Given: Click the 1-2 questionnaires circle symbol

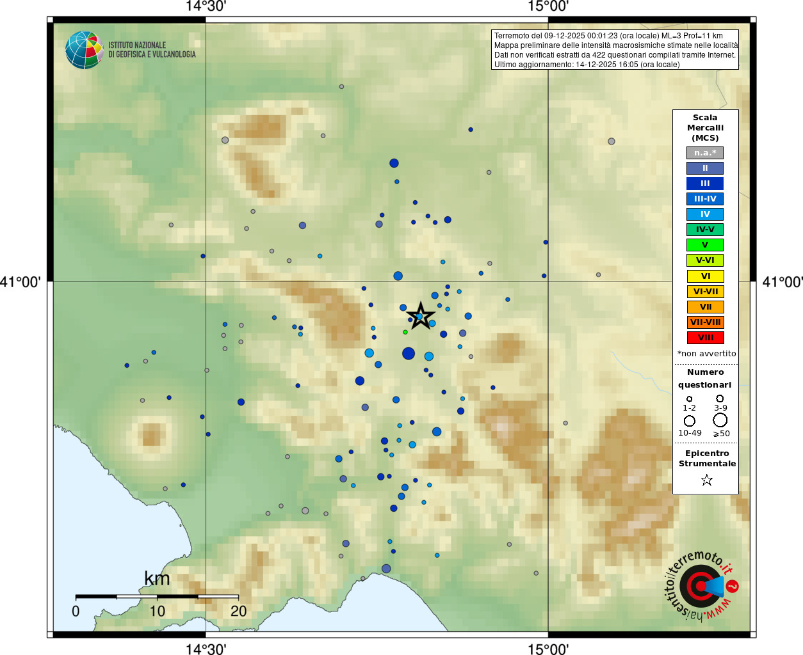Looking at the screenshot, I should (x=689, y=399).
